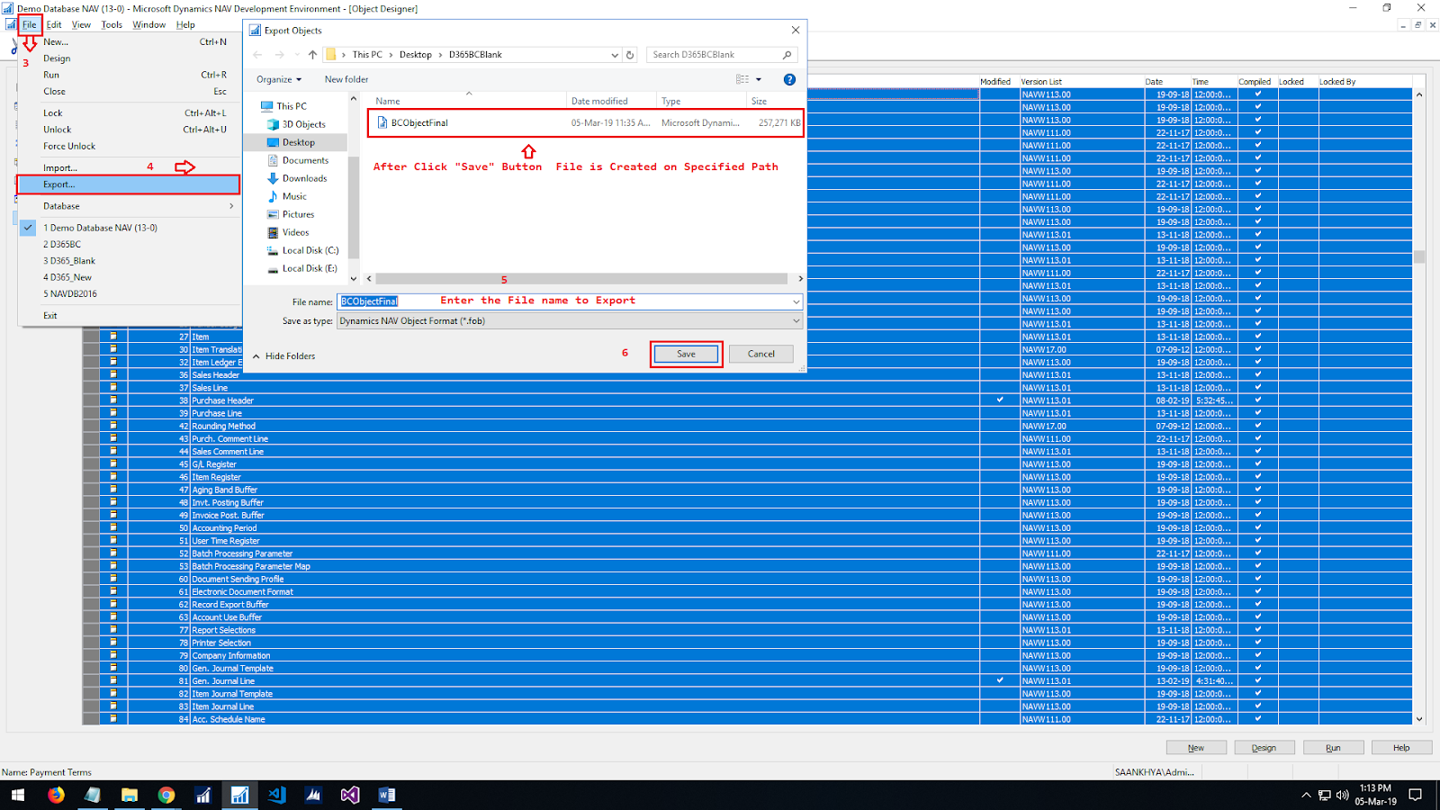Click the search magnifier in Export dialog
The height and width of the screenshot is (810, 1440).
[x=787, y=55]
